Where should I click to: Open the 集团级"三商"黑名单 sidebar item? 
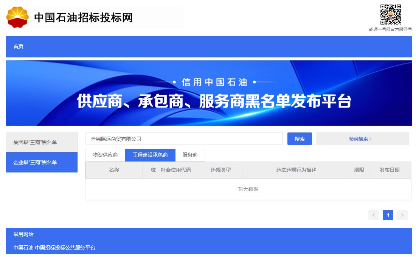[x=42, y=142]
